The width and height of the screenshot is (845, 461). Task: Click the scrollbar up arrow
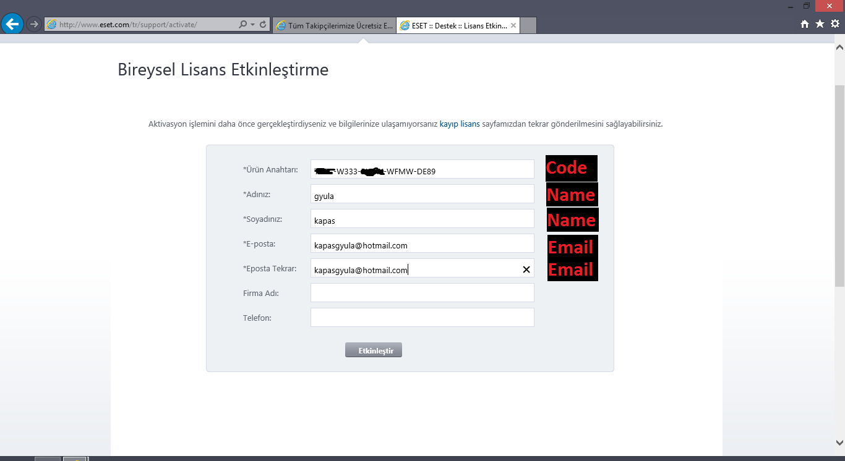click(x=839, y=47)
